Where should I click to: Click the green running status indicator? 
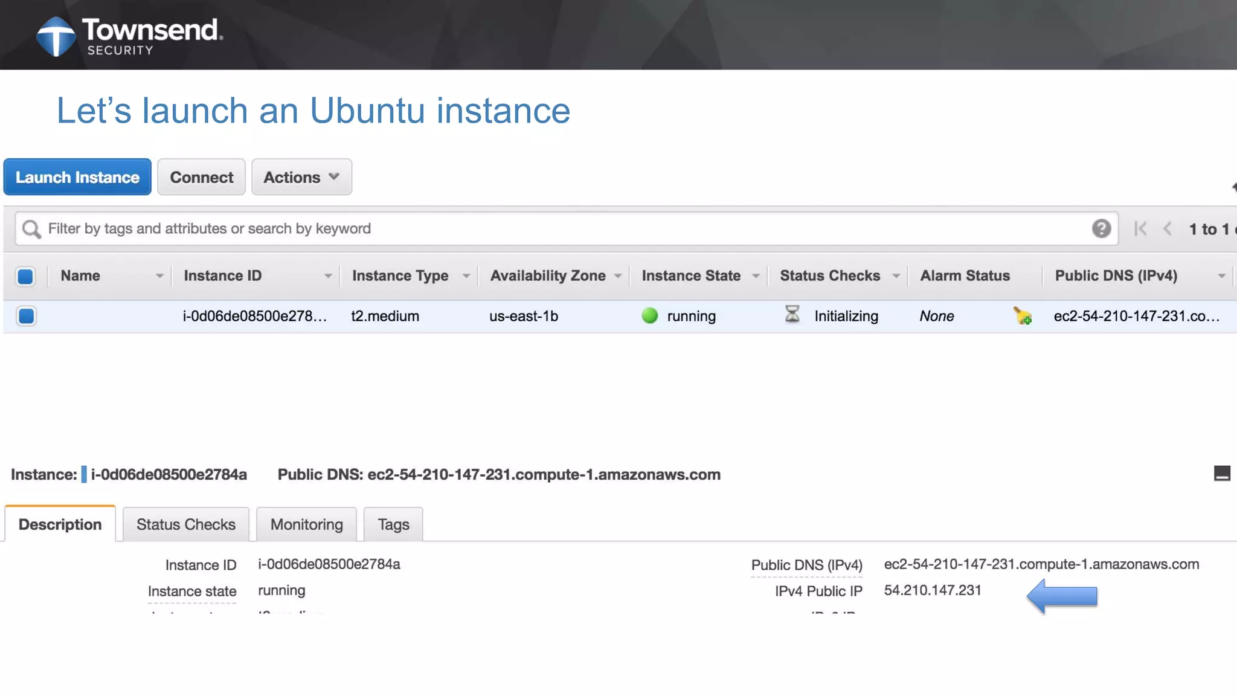coord(650,315)
